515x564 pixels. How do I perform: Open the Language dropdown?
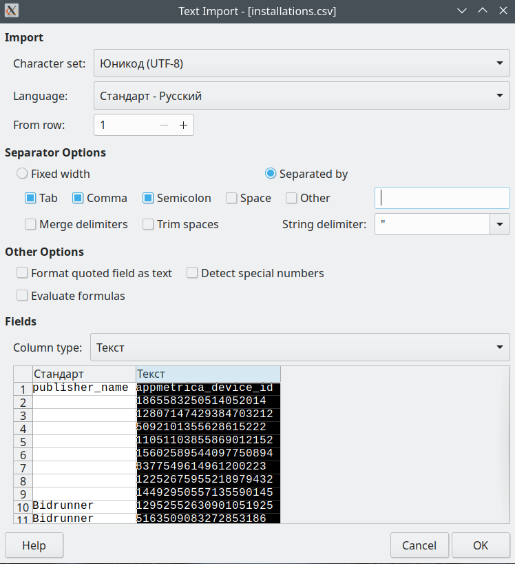click(302, 96)
